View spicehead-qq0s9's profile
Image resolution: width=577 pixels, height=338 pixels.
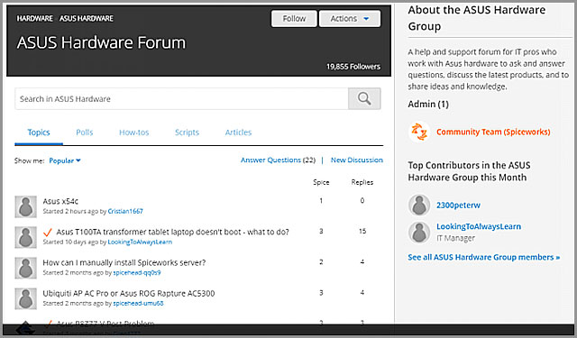tap(137, 272)
